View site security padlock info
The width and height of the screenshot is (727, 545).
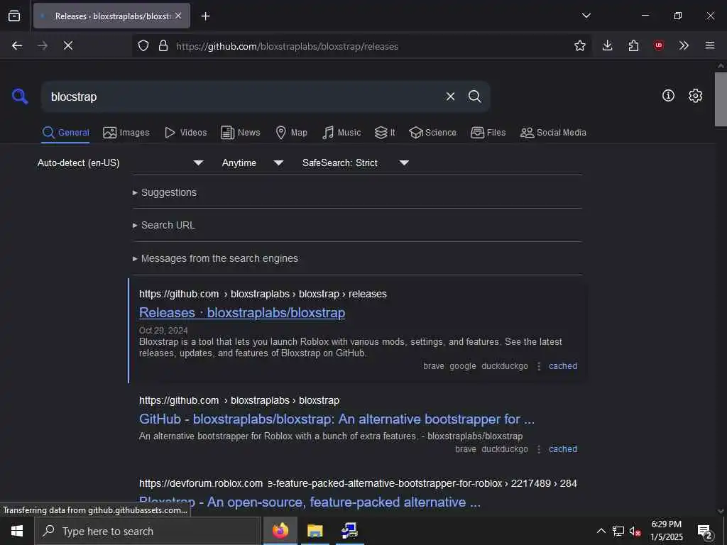(x=163, y=46)
